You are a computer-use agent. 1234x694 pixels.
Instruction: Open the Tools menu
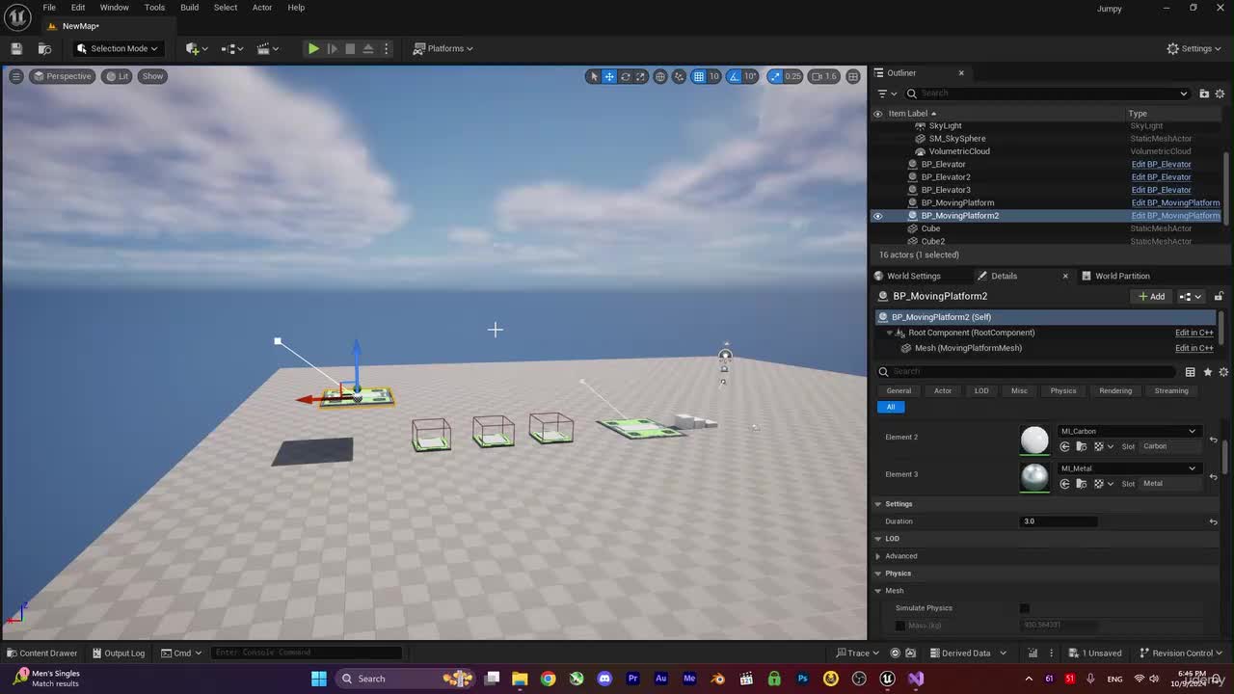(x=154, y=8)
